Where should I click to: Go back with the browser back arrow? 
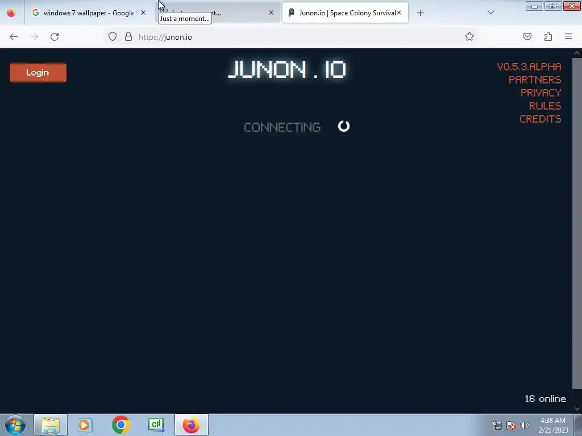click(x=14, y=37)
